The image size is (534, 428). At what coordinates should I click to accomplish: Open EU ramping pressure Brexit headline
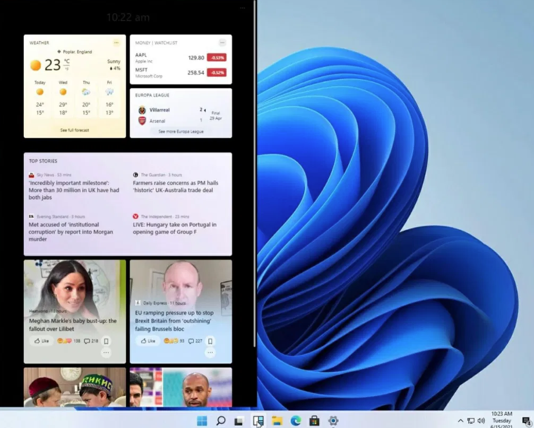pos(174,320)
